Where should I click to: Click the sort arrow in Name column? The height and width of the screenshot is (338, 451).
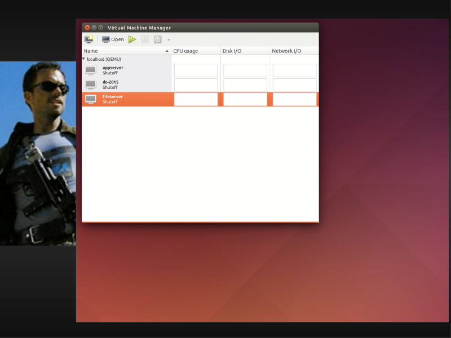(x=167, y=51)
